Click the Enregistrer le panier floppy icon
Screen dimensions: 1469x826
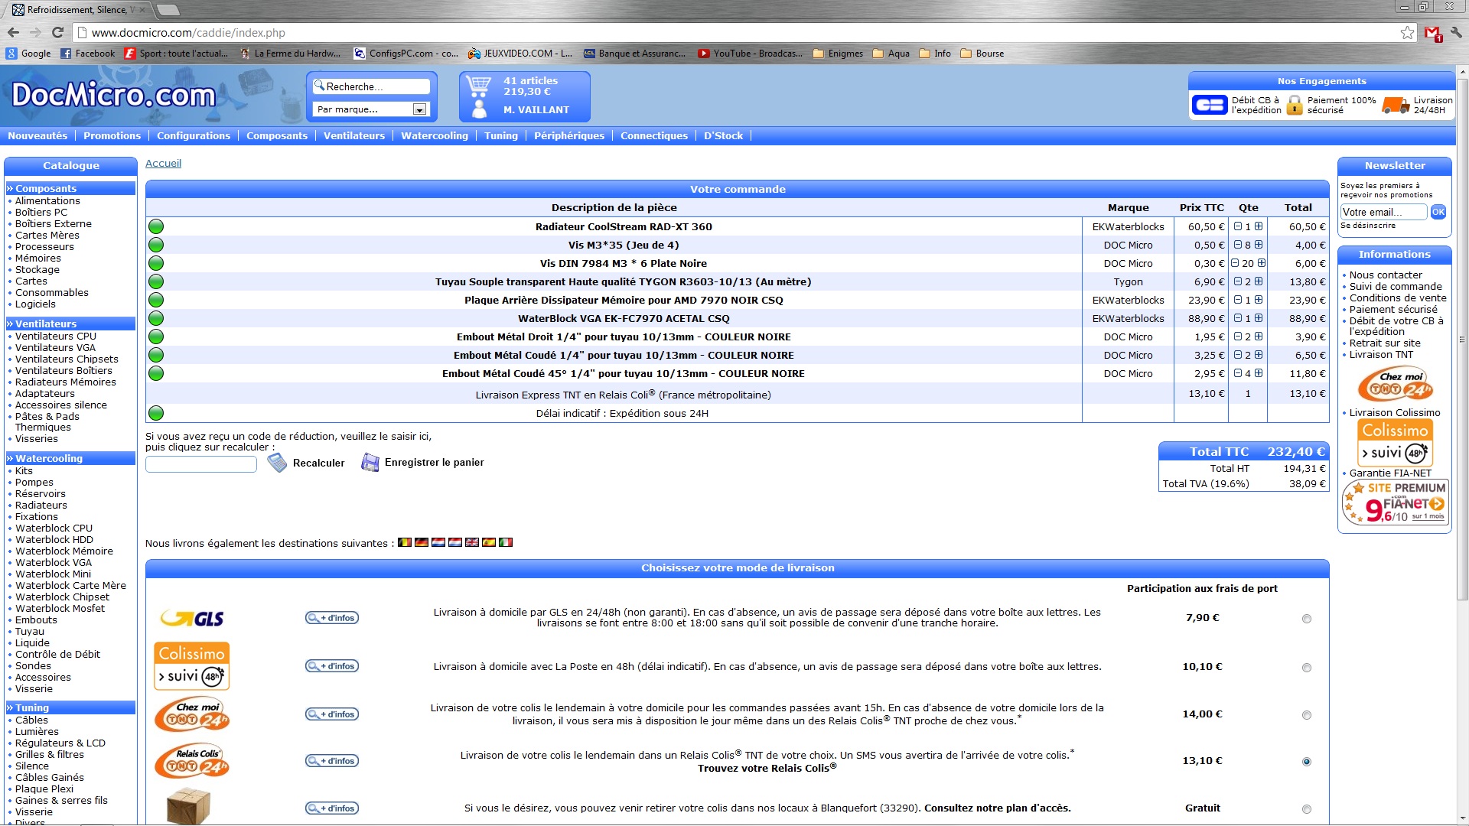pos(370,463)
